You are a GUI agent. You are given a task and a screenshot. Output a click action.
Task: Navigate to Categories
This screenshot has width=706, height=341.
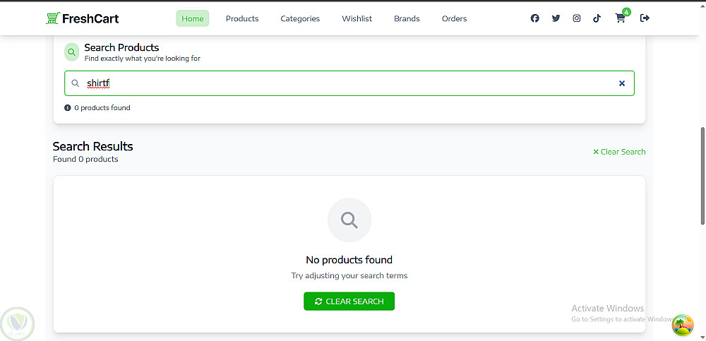point(300,18)
